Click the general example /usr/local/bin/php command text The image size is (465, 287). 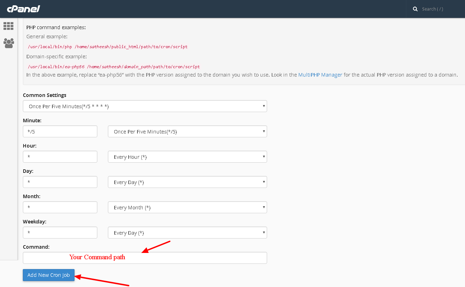click(108, 46)
